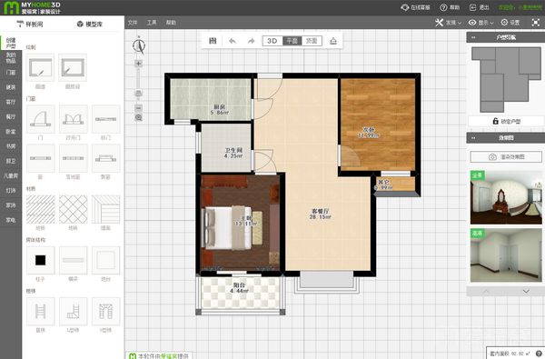Screen dimensions: 545x359
Task: Click the zoom slider handle
Action: 138,93
